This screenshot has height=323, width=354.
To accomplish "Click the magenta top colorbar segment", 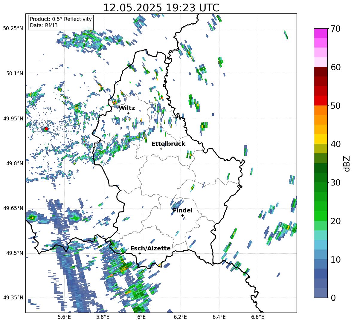I will tap(321, 33).
